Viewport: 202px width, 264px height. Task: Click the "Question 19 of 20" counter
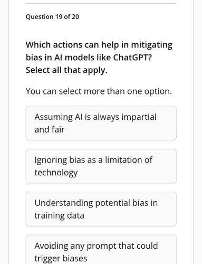click(x=52, y=17)
